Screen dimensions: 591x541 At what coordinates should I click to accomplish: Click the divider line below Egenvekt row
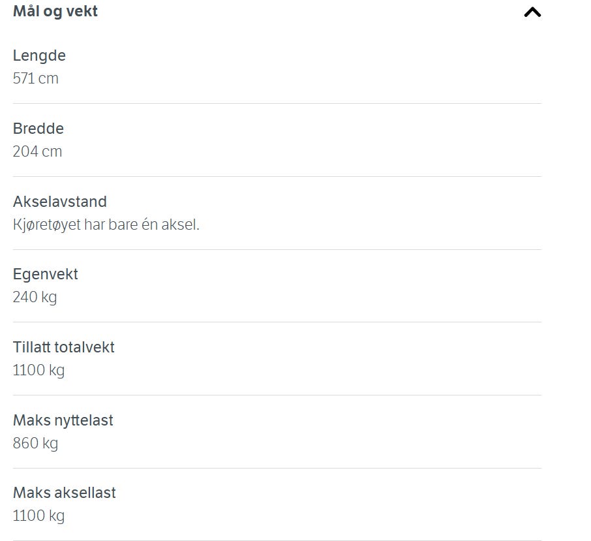[277, 322]
